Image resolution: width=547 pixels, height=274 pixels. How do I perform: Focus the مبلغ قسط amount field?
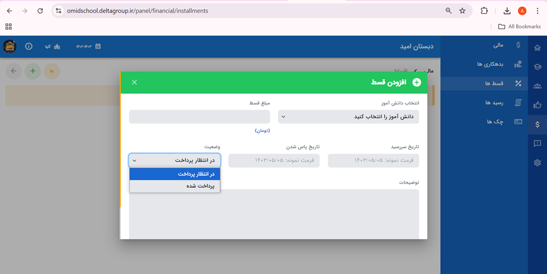(200, 117)
